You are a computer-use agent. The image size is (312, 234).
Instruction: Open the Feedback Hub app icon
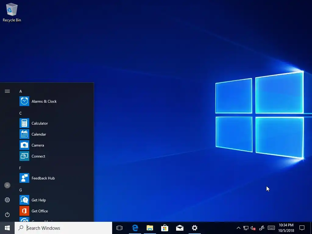[24, 178]
